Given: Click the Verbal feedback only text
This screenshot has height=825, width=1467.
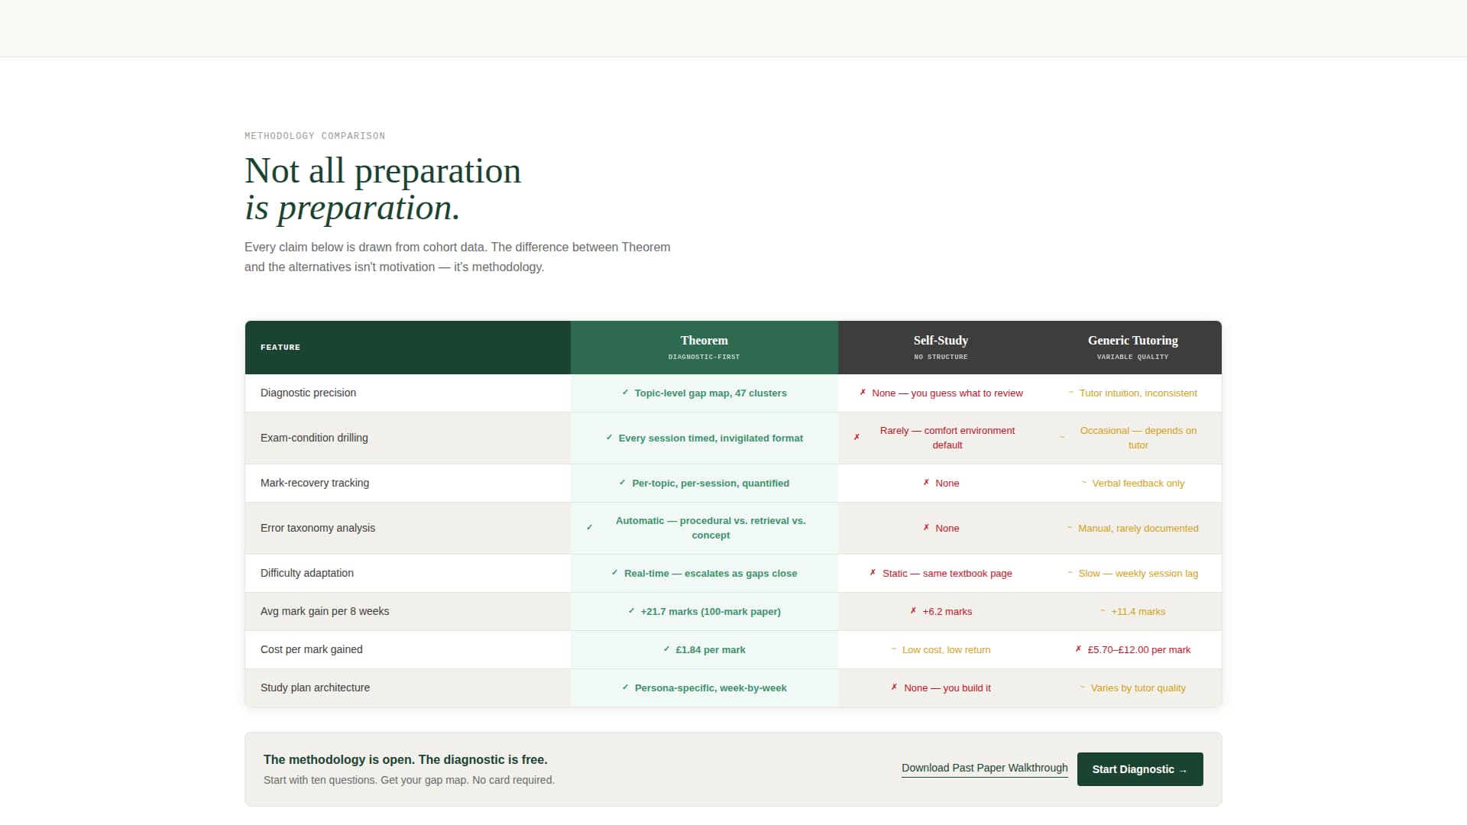Looking at the screenshot, I should tap(1138, 484).
